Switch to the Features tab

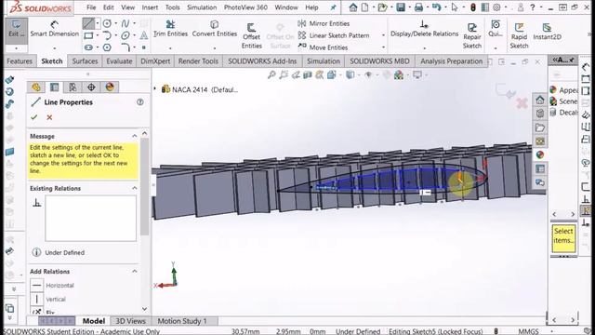pos(20,61)
